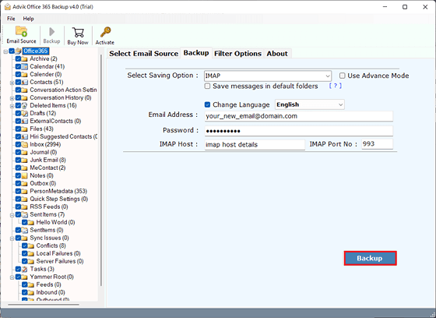The image size is (436, 318).
Task: Expand the Conversation History tree node
Action: pyautogui.click(x=12, y=98)
